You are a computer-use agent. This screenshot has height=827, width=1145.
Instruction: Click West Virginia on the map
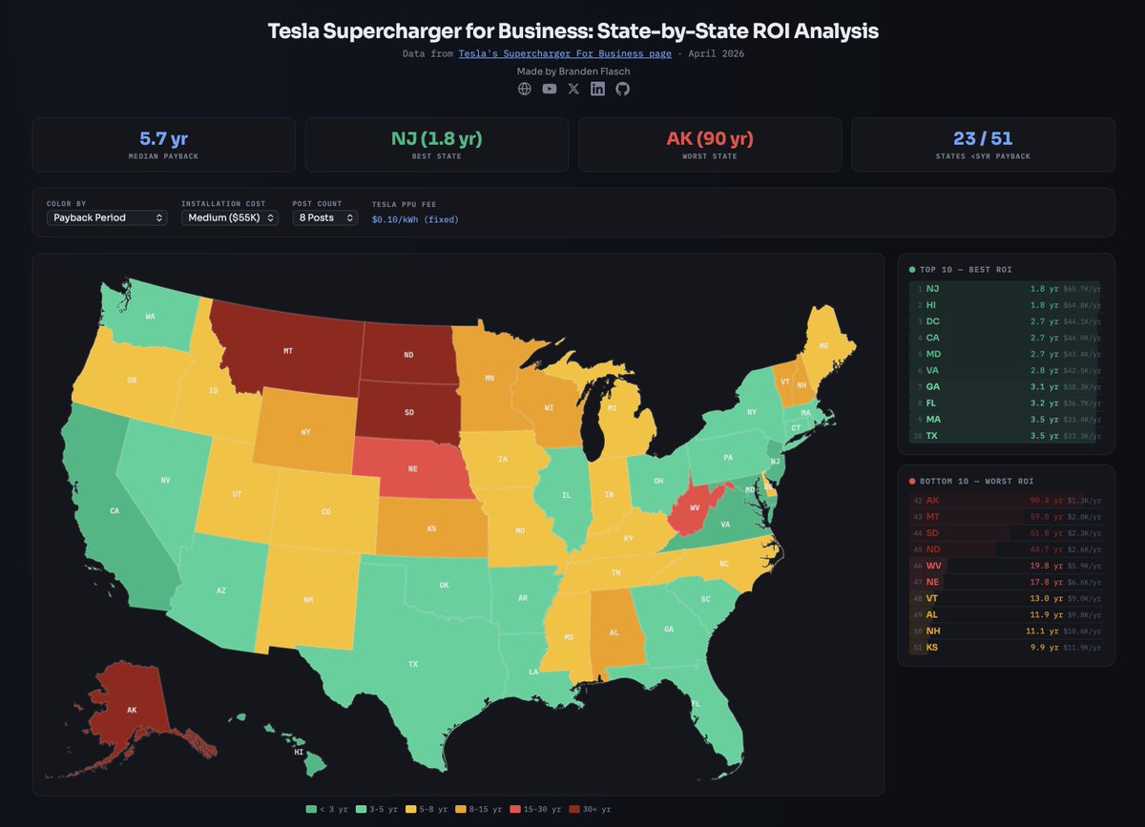(x=694, y=507)
